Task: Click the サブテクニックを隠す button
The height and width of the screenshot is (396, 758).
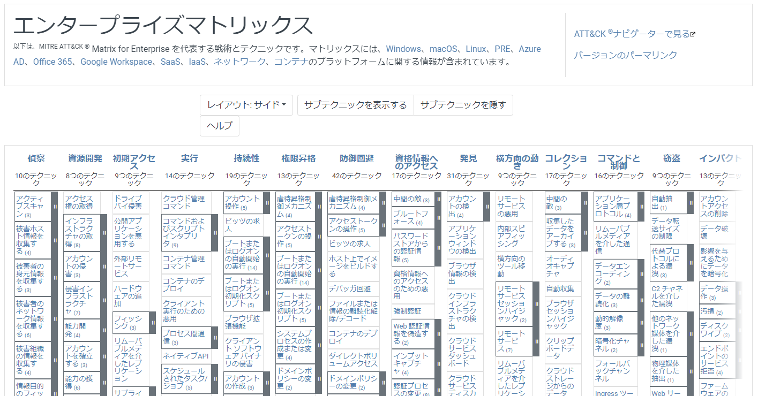Action: pyautogui.click(x=463, y=105)
